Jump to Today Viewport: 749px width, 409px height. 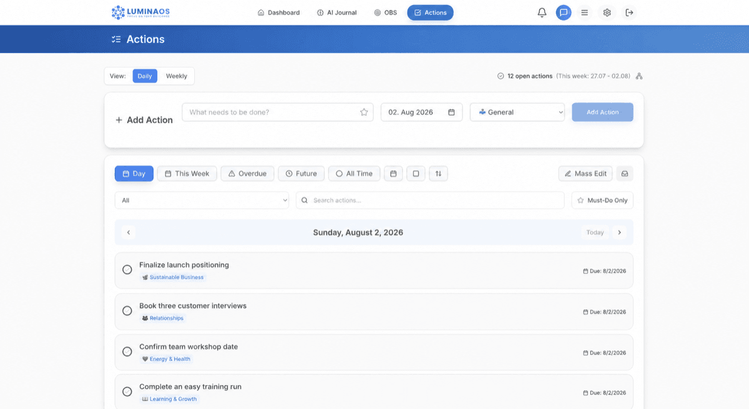595,232
